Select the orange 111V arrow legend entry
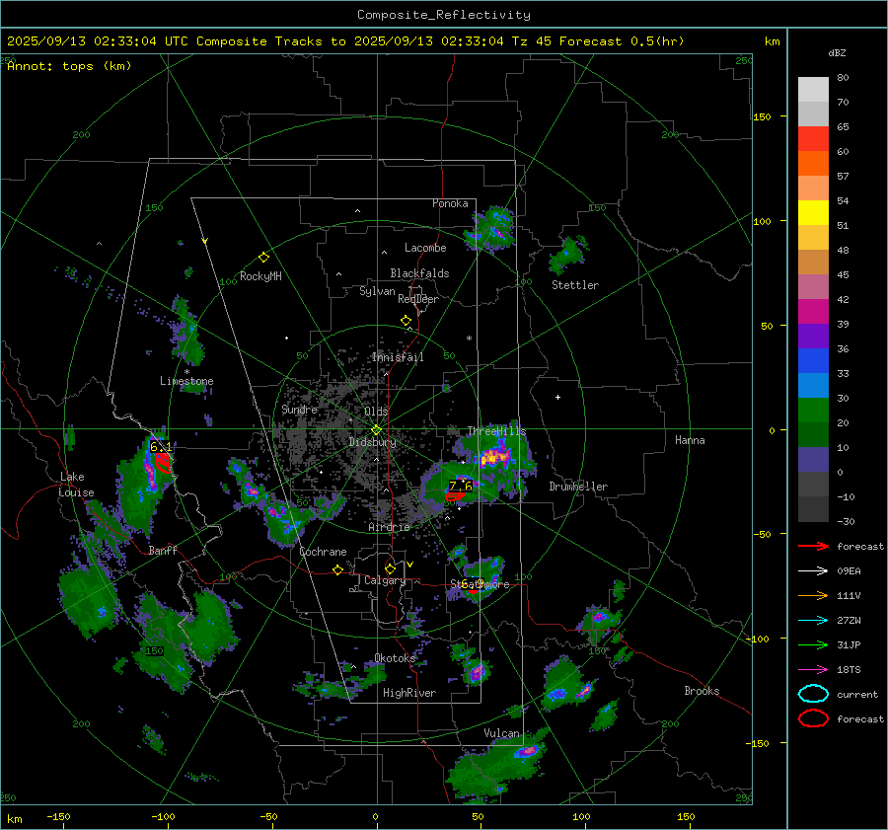Image resolution: width=888 pixels, height=830 pixels. pyautogui.click(x=813, y=595)
